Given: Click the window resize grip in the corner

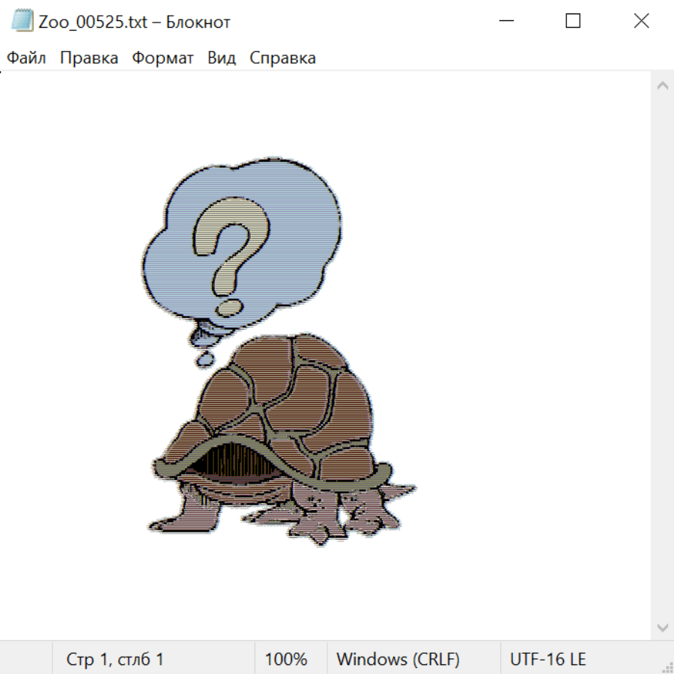Looking at the screenshot, I should click(667, 667).
